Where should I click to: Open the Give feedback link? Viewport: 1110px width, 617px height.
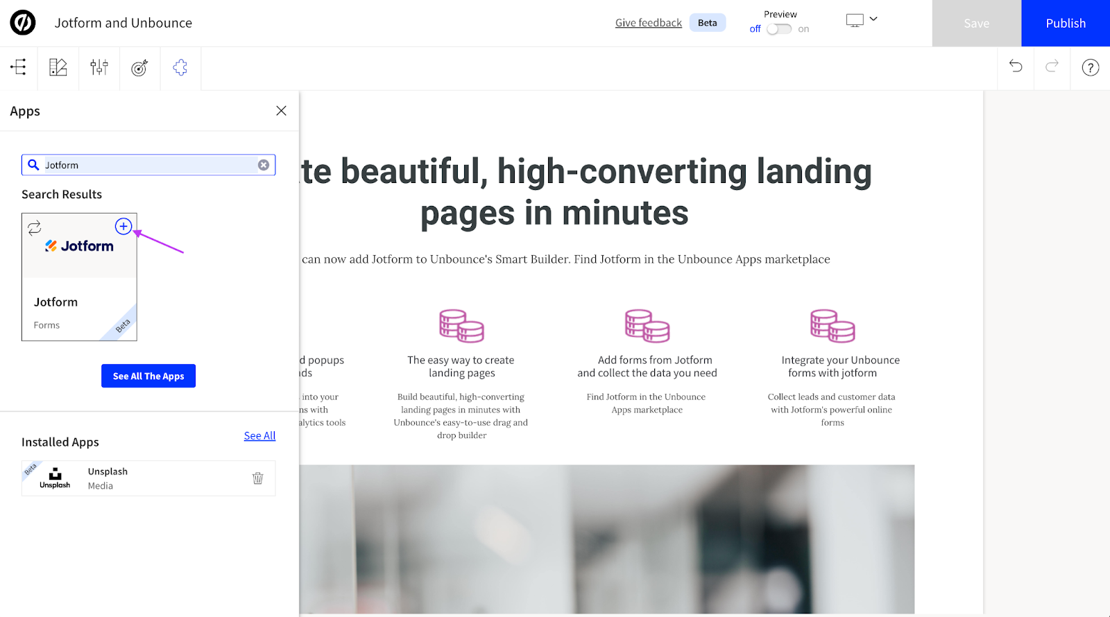(x=648, y=23)
